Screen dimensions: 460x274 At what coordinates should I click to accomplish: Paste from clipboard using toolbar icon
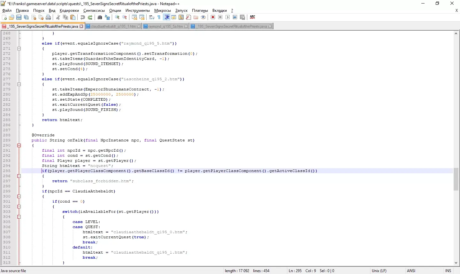pos(73,17)
